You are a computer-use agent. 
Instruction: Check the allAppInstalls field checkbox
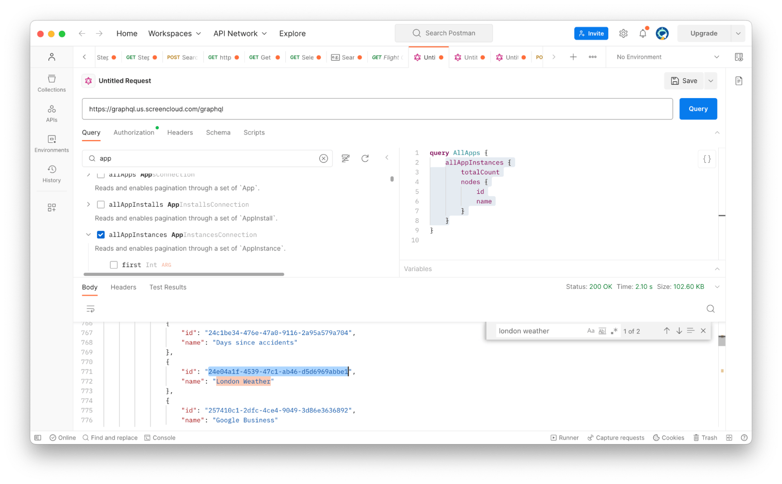[x=101, y=204]
